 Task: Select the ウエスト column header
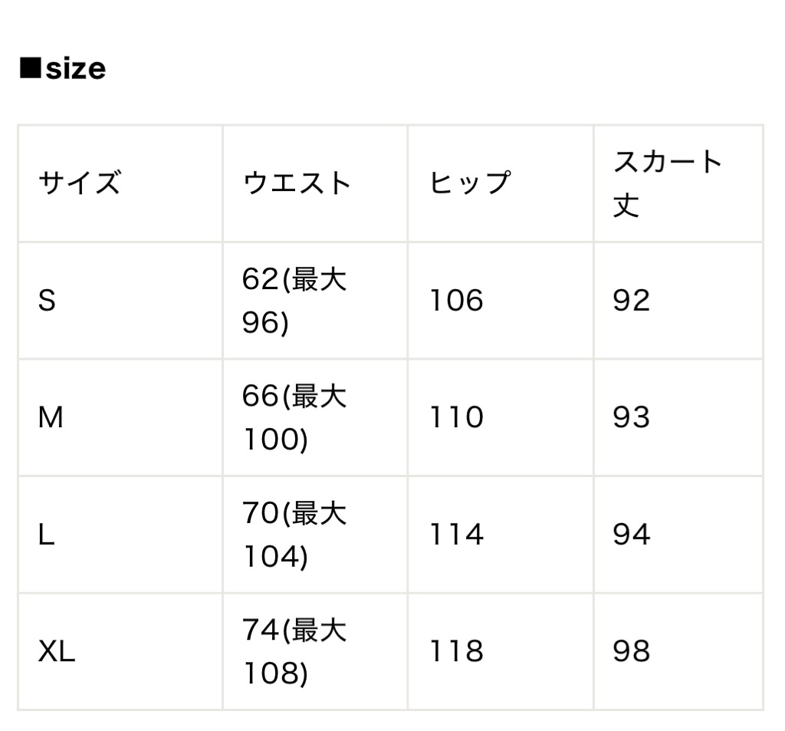pos(297,183)
